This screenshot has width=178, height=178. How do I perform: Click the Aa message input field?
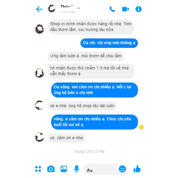[106, 169]
